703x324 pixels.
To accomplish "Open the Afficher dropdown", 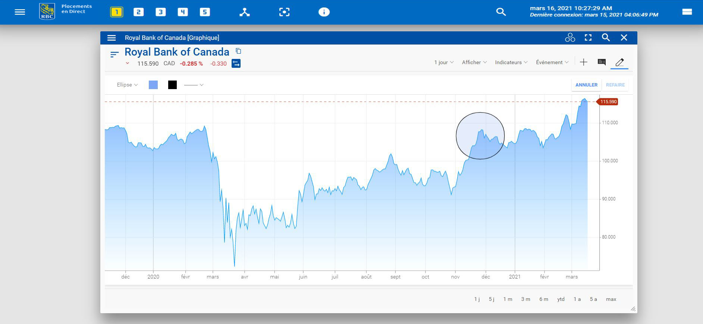I will click(x=474, y=62).
